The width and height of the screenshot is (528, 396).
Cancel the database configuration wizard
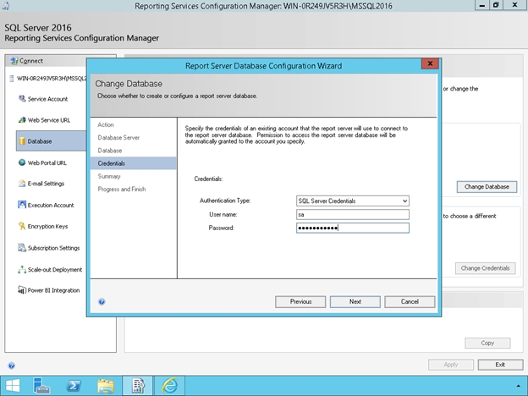point(410,301)
